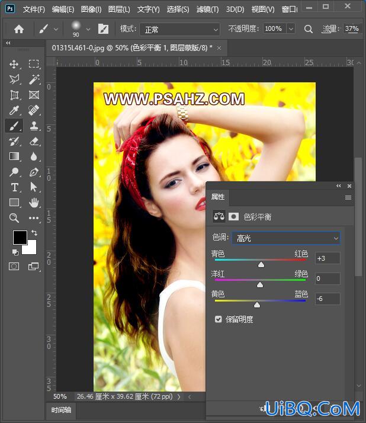Open the opacity slider dropdown arrow
The height and width of the screenshot is (423, 366).
tap(291, 28)
